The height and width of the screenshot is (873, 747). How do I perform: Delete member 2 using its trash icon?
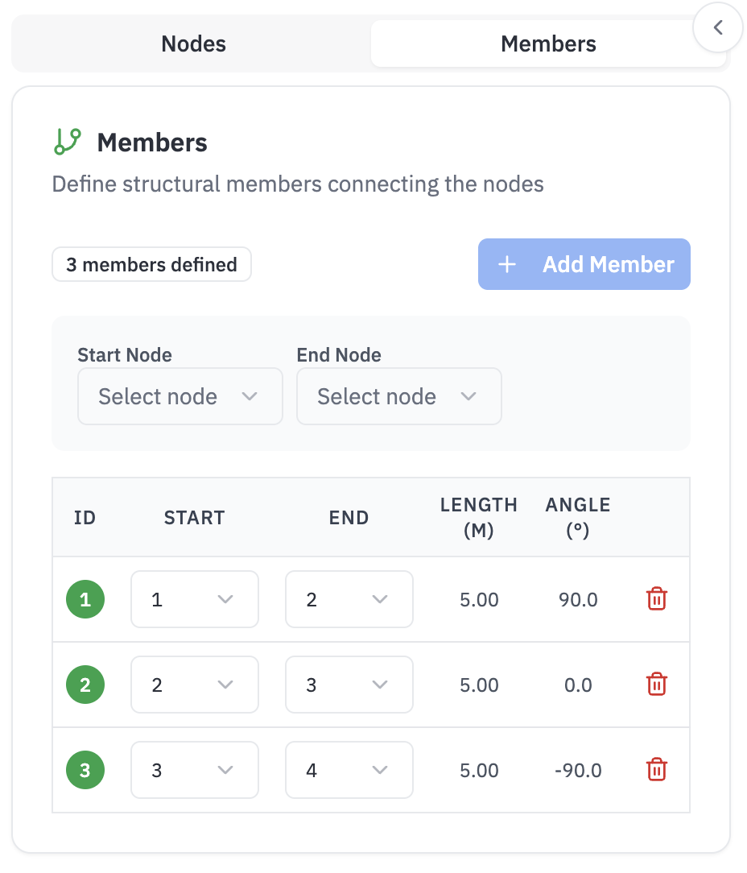pos(656,685)
